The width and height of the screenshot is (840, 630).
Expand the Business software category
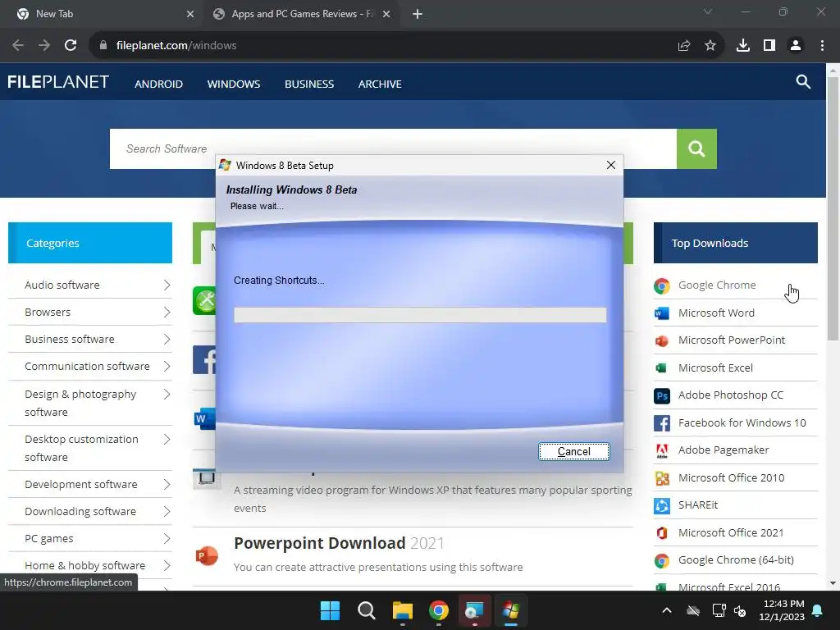point(167,339)
